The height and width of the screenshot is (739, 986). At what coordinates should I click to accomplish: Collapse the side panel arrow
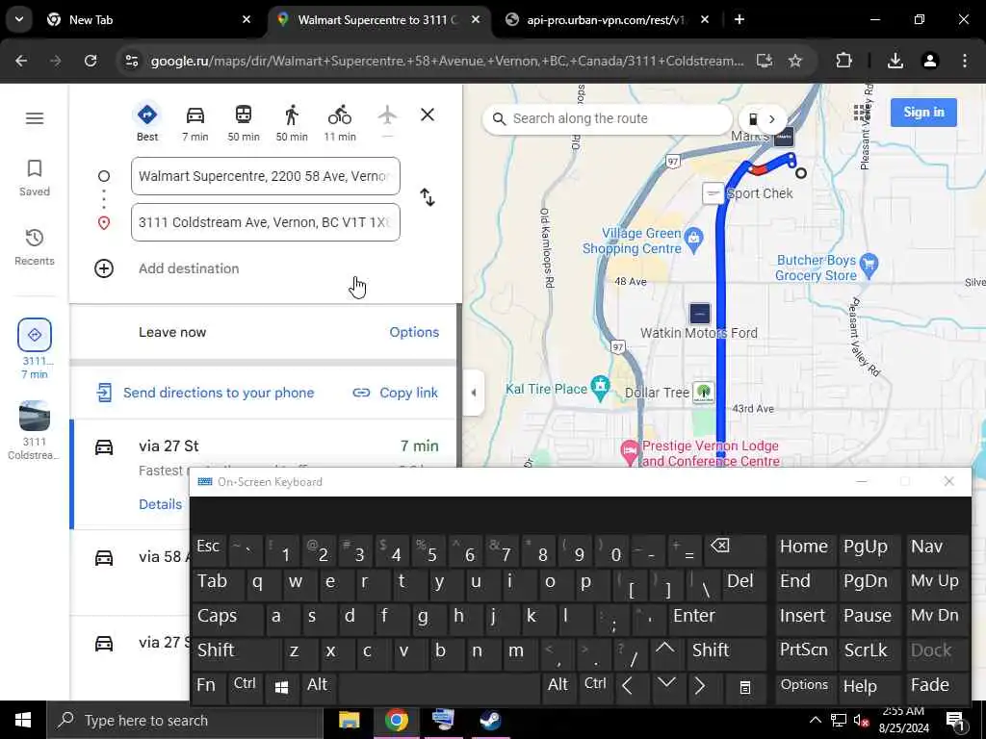(474, 393)
